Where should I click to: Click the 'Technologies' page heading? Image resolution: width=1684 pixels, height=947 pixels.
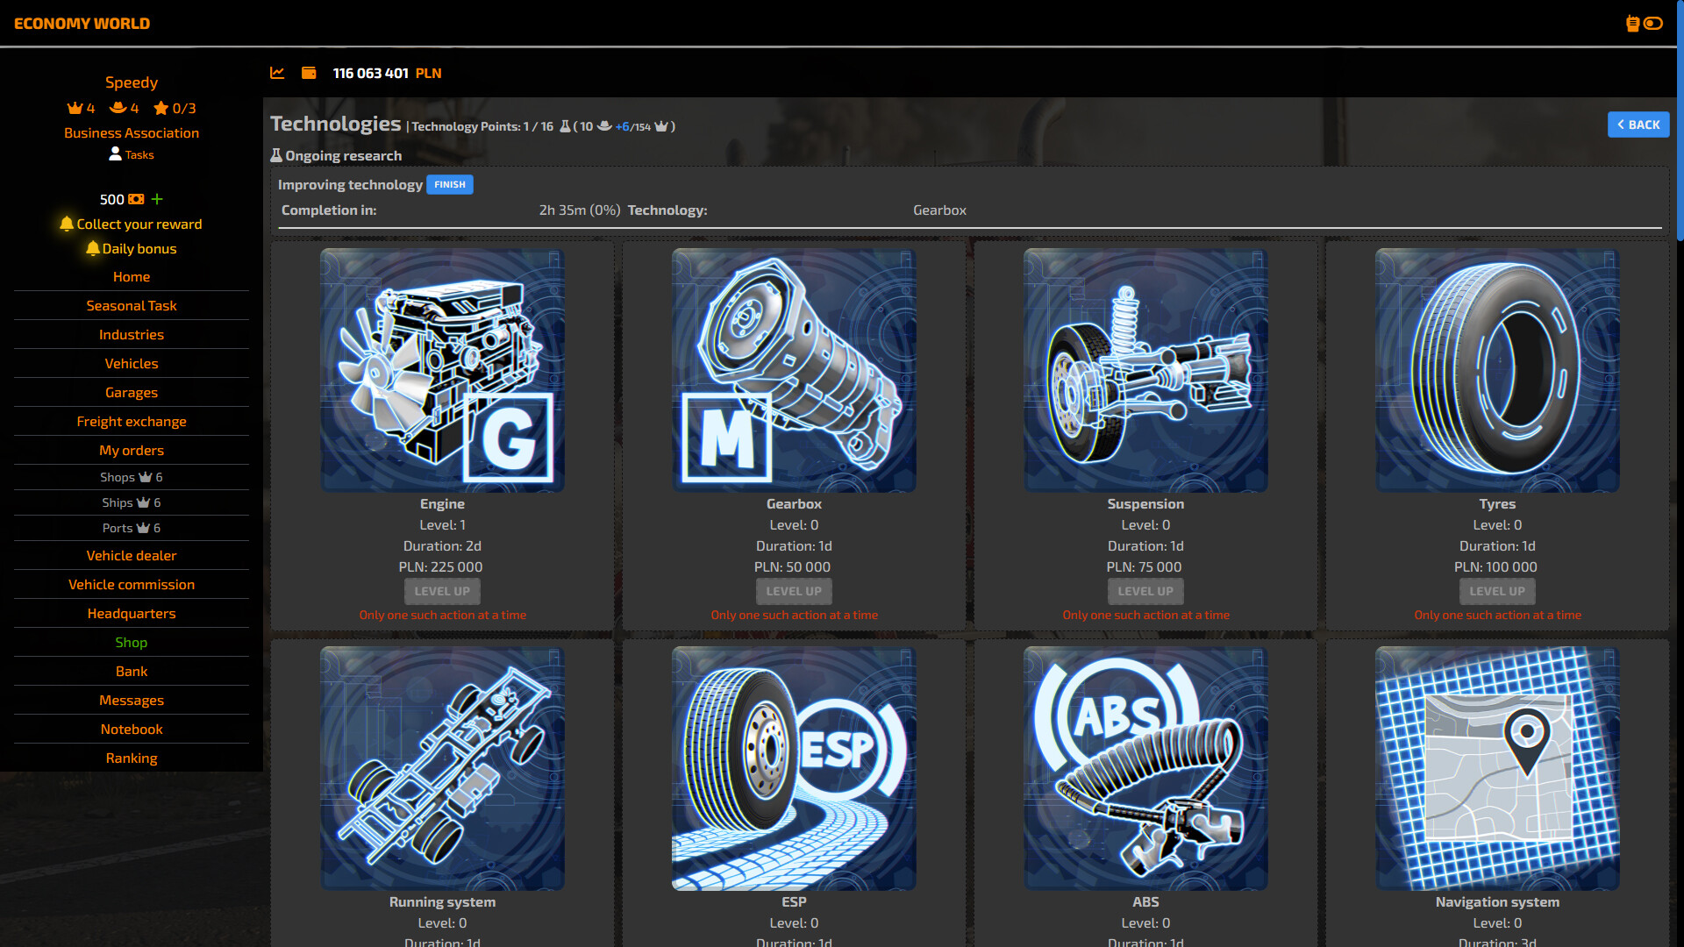pyautogui.click(x=335, y=124)
